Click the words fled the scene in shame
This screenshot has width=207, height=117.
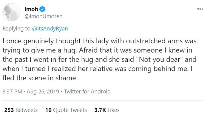click(39, 78)
